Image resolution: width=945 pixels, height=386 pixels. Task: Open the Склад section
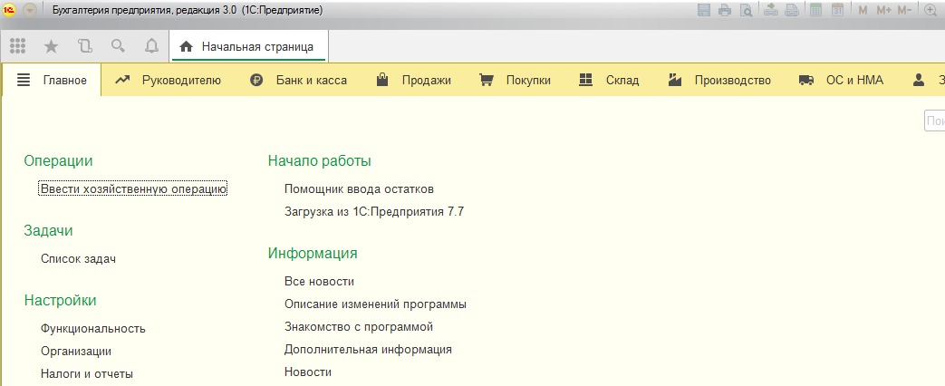(609, 81)
